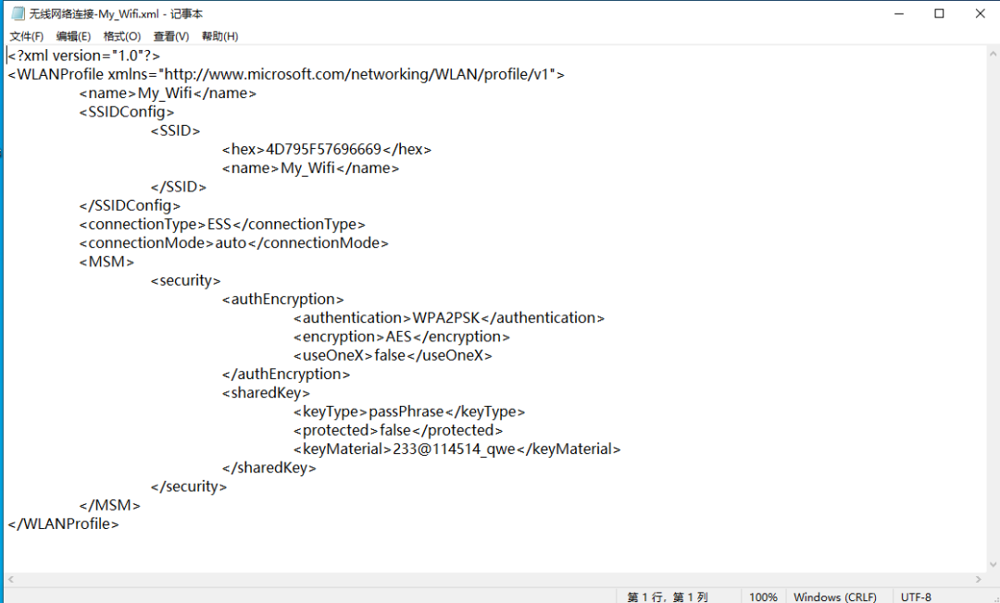Screen dimensions: 1000x603
Task: Minimize the Notepad window
Action: tap(899, 13)
